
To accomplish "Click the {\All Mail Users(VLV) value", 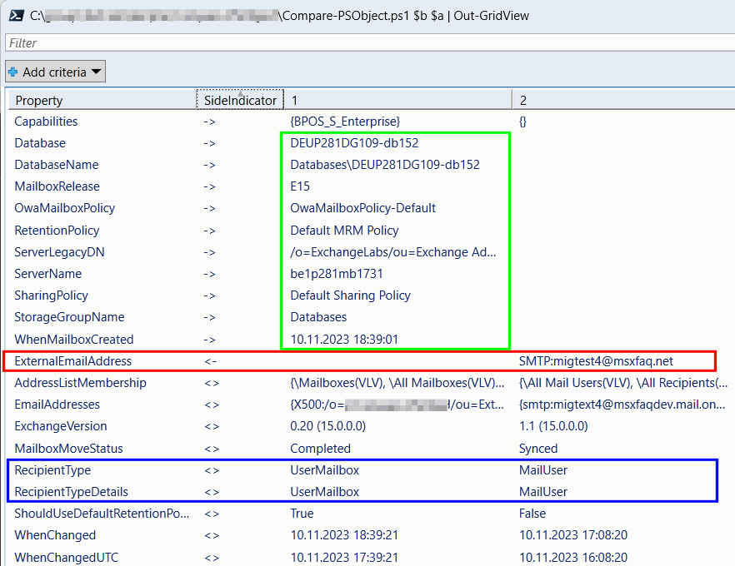I will click(x=623, y=383).
